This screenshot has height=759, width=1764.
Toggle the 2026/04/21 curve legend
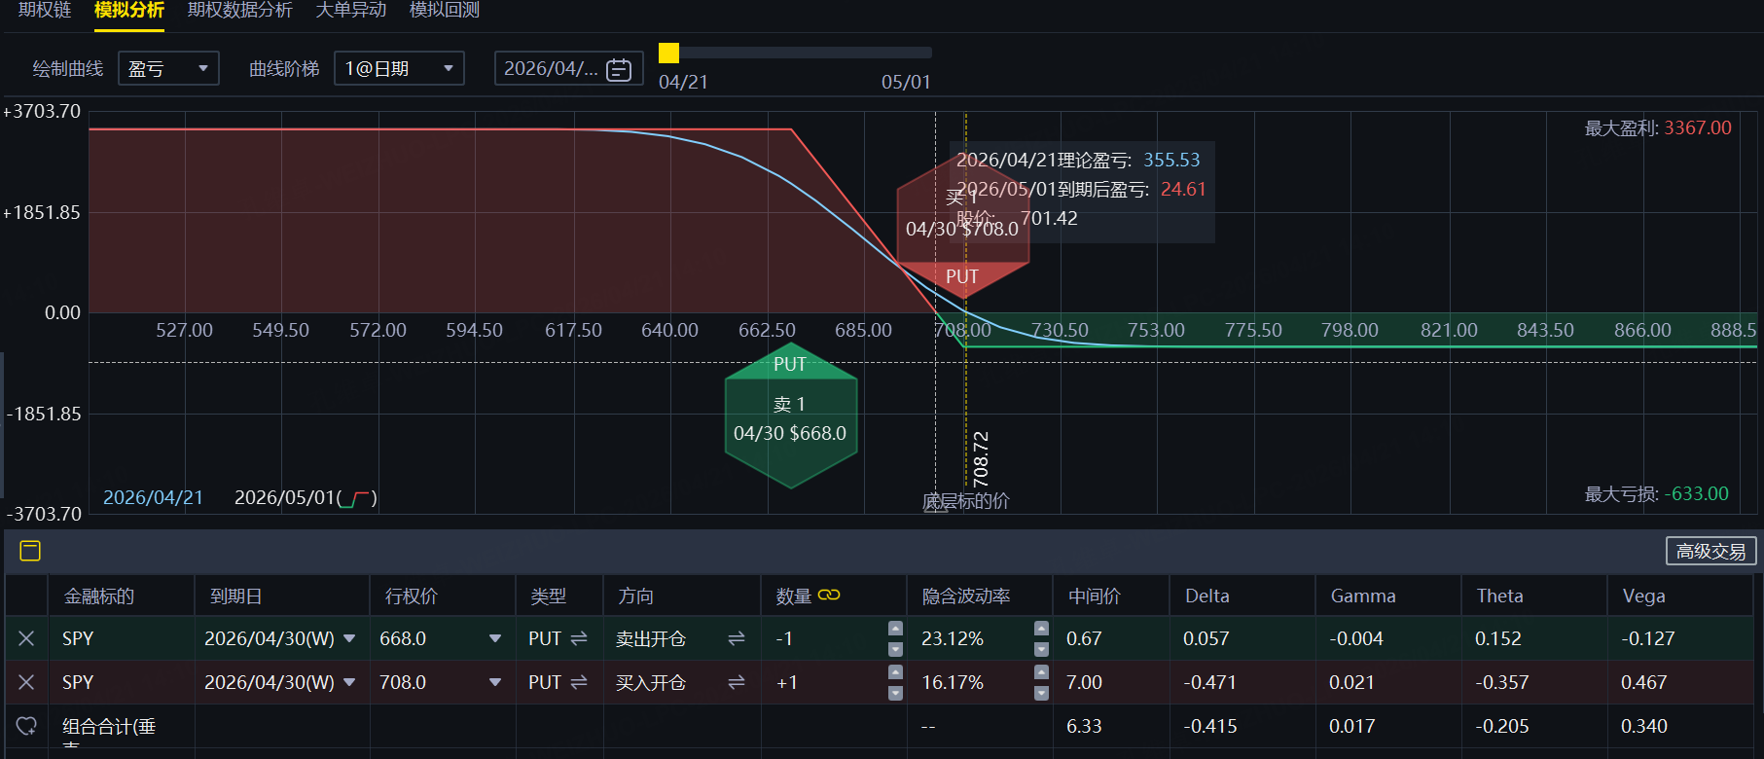tap(153, 497)
